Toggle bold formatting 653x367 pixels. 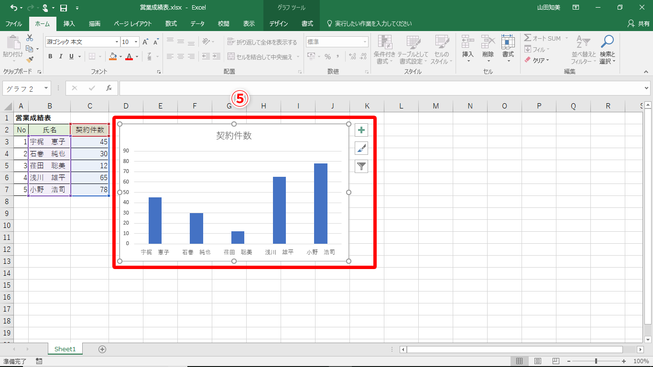tap(50, 56)
